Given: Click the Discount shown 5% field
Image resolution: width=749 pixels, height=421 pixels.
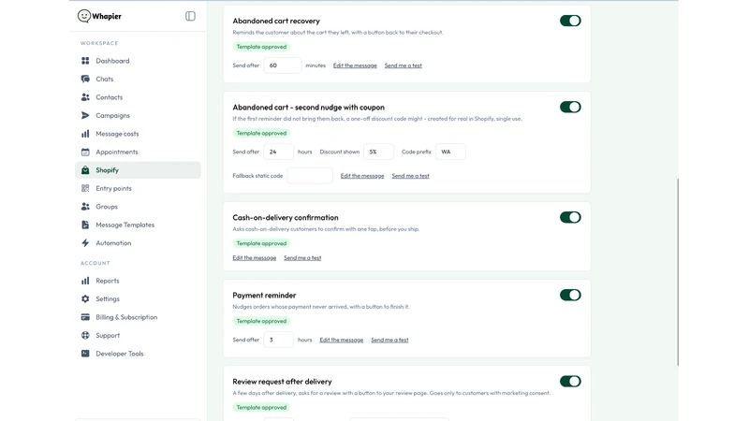Looking at the screenshot, I should (379, 152).
